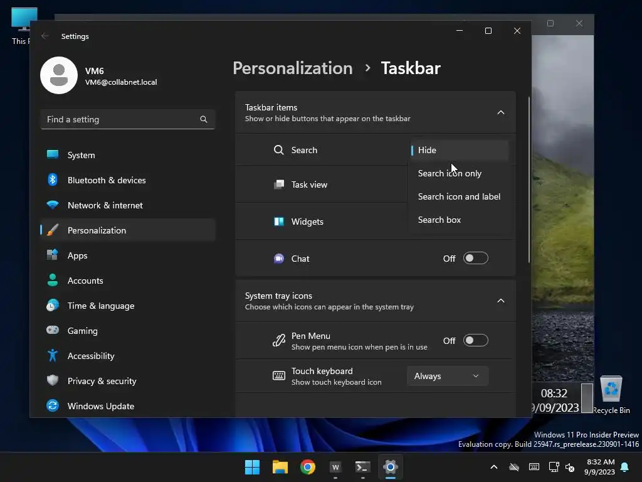Click the magnifier icon in Find a setting

click(x=204, y=119)
